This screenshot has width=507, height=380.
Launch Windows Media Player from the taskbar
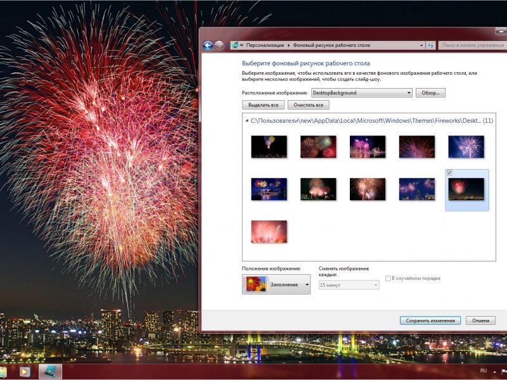tap(25, 372)
